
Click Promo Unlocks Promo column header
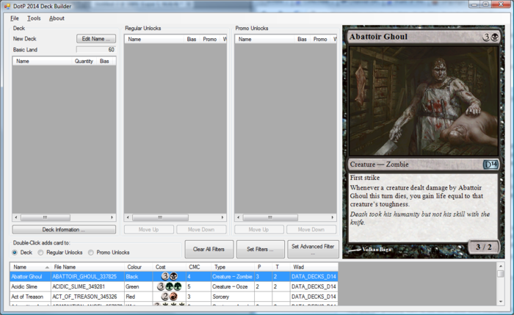[x=320, y=39]
